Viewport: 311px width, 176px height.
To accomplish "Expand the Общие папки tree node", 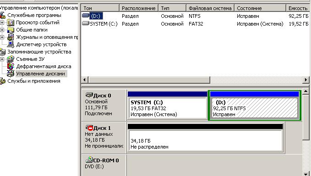I will [x=2, y=30].
